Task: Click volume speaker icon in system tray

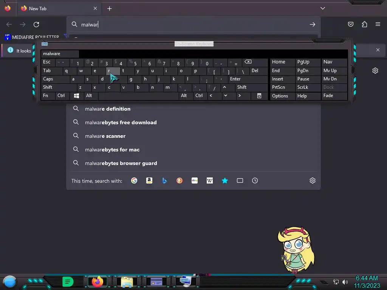Action: click(x=345, y=282)
